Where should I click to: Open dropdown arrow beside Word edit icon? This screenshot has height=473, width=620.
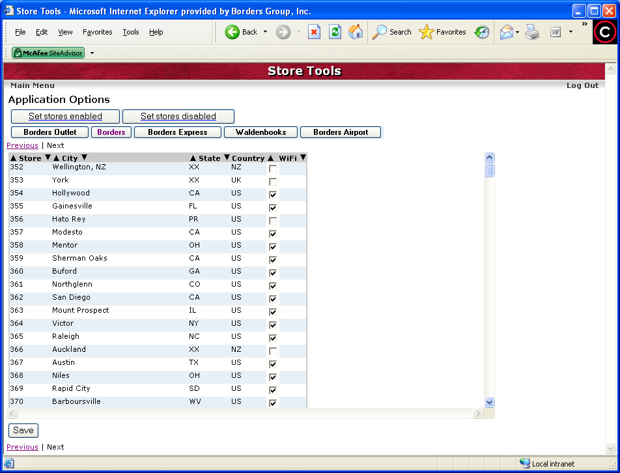click(571, 32)
